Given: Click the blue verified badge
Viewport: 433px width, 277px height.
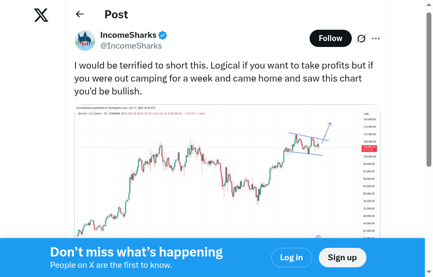Looking at the screenshot, I should click(x=162, y=36).
